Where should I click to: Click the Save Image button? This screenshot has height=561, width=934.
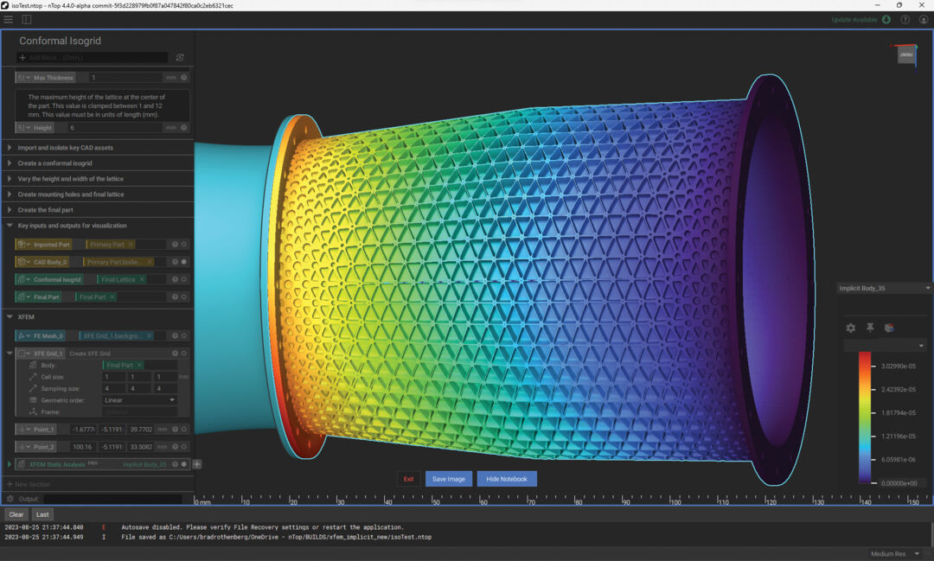(x=448, y=478)
